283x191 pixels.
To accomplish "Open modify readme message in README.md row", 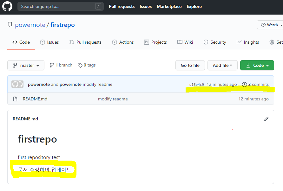I will pyautogui.click(x=113, y=99).
